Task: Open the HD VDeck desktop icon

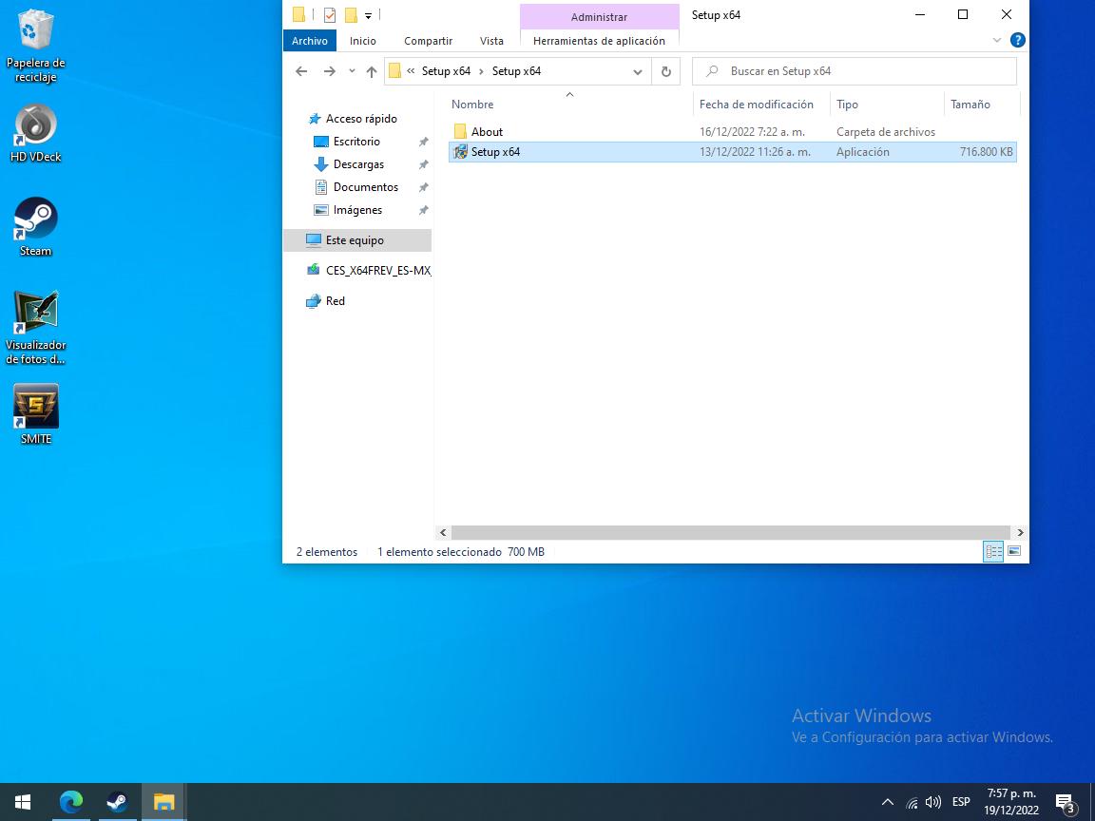Action: click(x=36, y=125)
